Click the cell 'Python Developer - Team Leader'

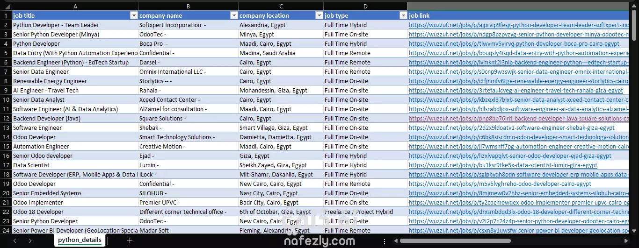tap(75, 25)
